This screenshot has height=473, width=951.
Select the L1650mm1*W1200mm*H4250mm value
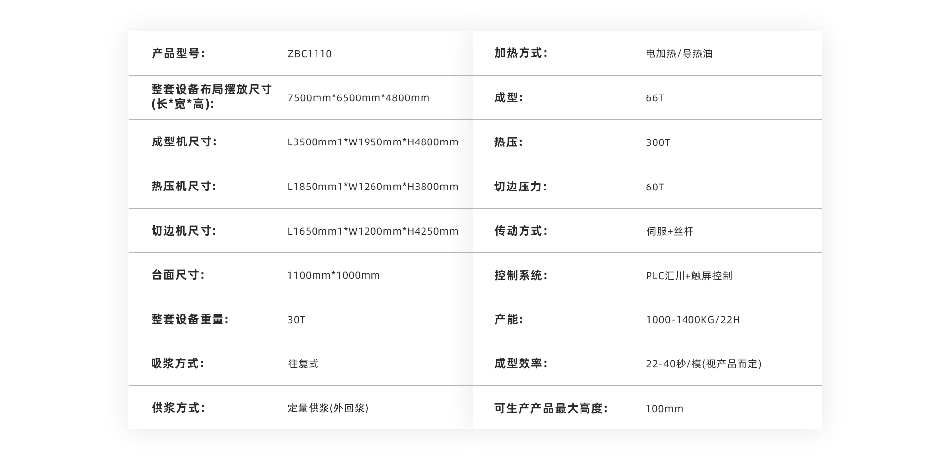(x=373, y=231)
